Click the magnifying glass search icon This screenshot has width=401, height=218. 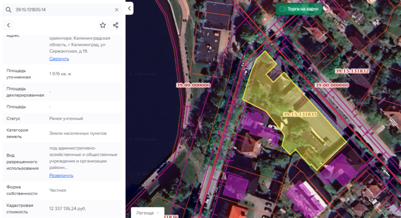coord(8,9)
